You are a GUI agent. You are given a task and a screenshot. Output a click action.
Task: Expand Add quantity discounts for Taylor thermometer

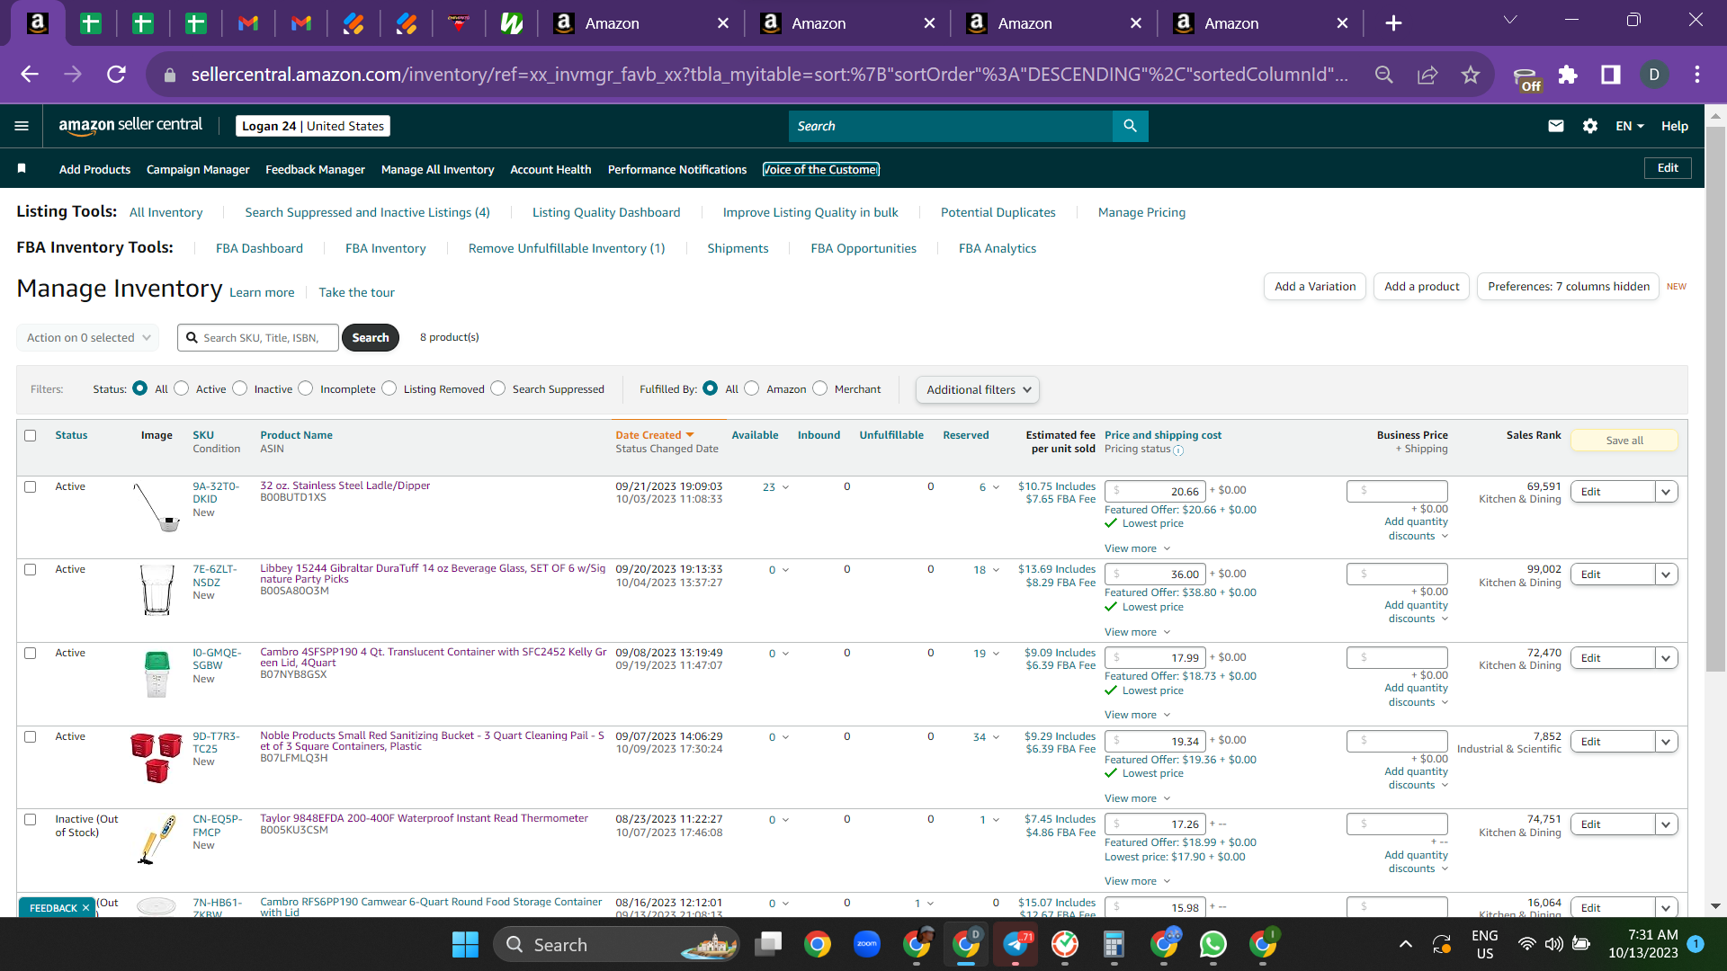tap(1416, 862)
